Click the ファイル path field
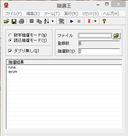 pyautogui.click(x=95, y=36)
